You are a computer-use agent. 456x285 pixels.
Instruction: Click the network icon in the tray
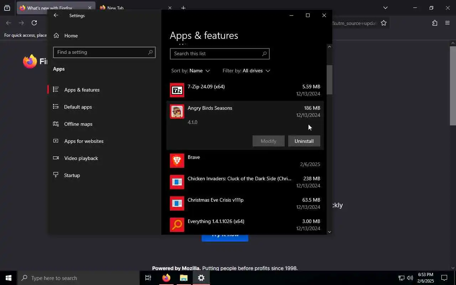coord(401,278)
